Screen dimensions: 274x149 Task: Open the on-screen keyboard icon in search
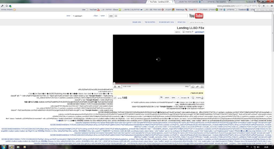click(x=116, y=16)
